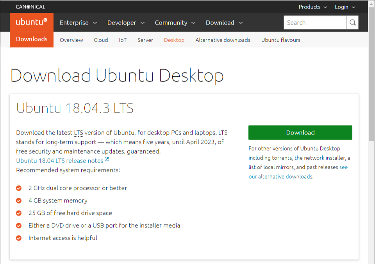Viewport: 375px width, 264px height.
Task: Open Ubuntu 18.04 LTS release notes link
Action: pyautogui.click(x=59, y=161)
